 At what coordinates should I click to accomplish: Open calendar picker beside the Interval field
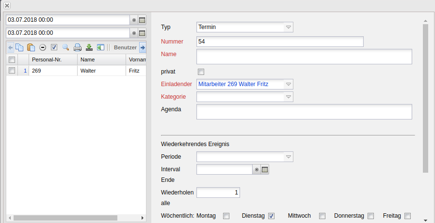(x=265, y=169)
